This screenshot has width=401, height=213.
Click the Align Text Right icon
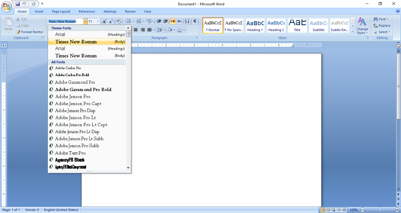pyautogui.click(x=143, y=30)
